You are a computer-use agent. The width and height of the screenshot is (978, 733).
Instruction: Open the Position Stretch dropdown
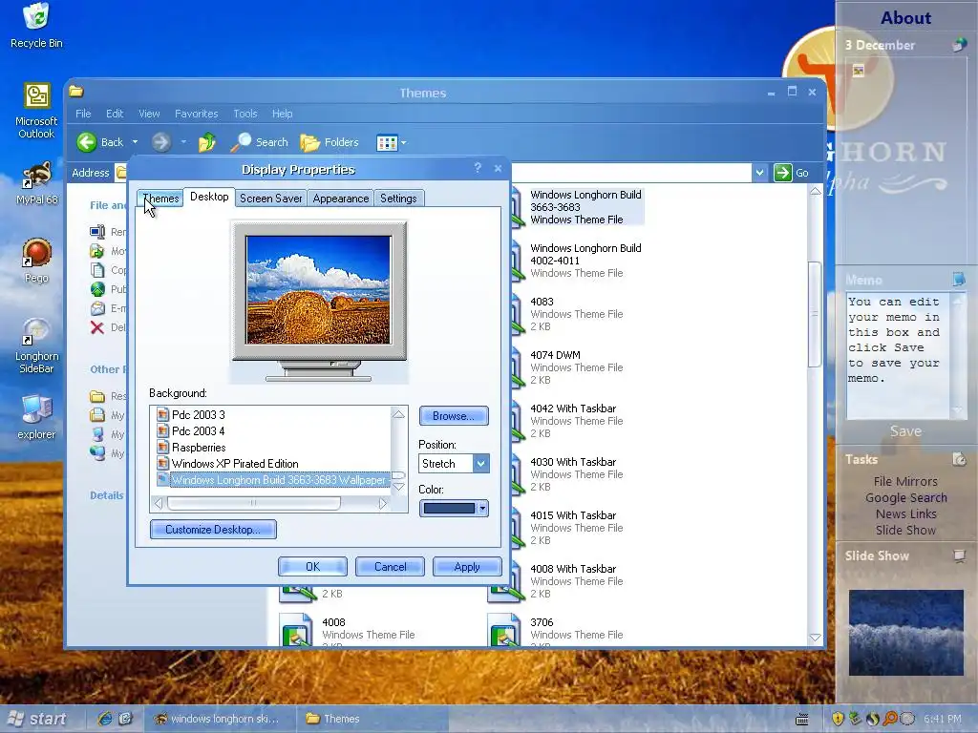[x=481, y=463]
